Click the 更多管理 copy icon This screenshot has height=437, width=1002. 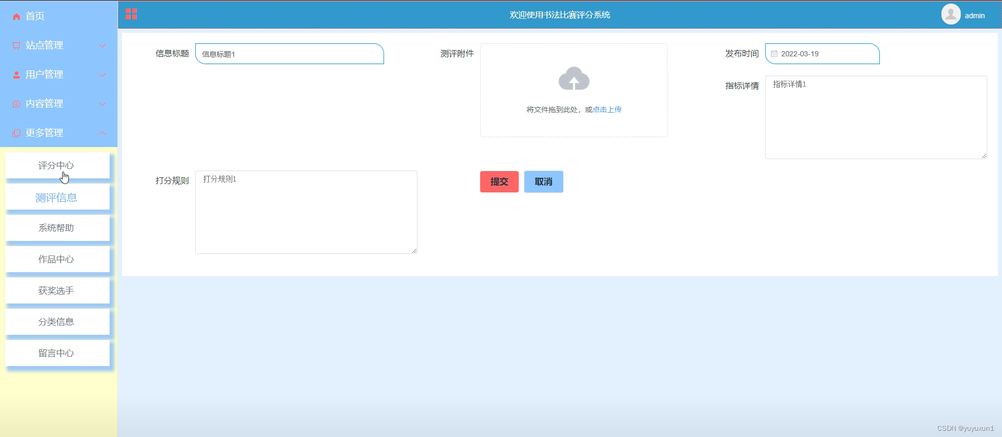coord(16,133)
